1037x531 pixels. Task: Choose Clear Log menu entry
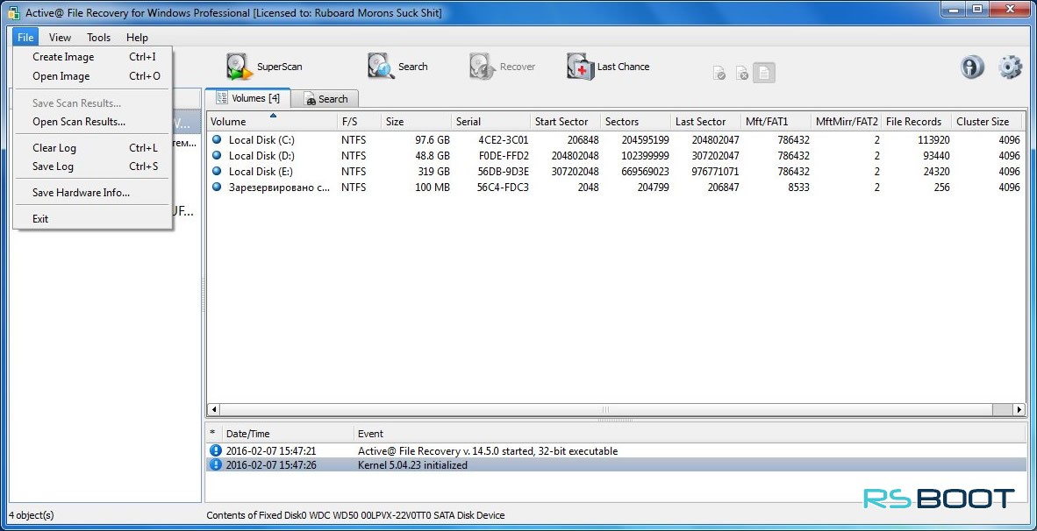pos(93,148)
